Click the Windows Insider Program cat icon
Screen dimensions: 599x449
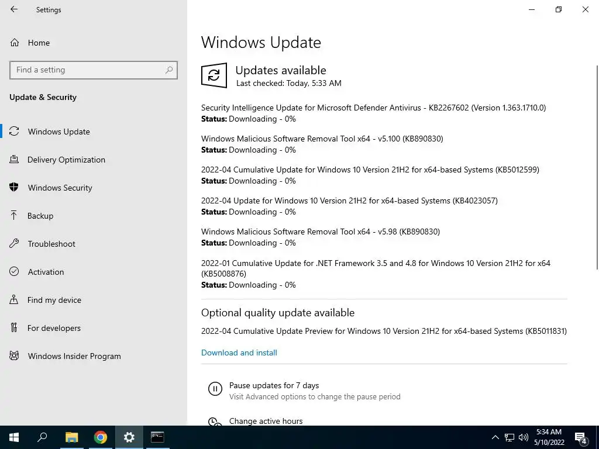pyautogui.click(x=14, y=356)
